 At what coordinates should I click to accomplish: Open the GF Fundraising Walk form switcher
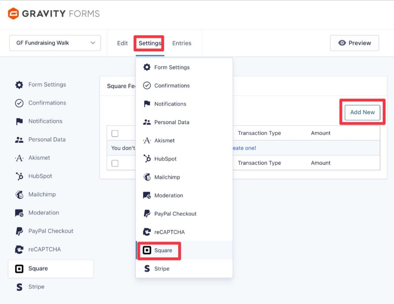pos(55,43)
